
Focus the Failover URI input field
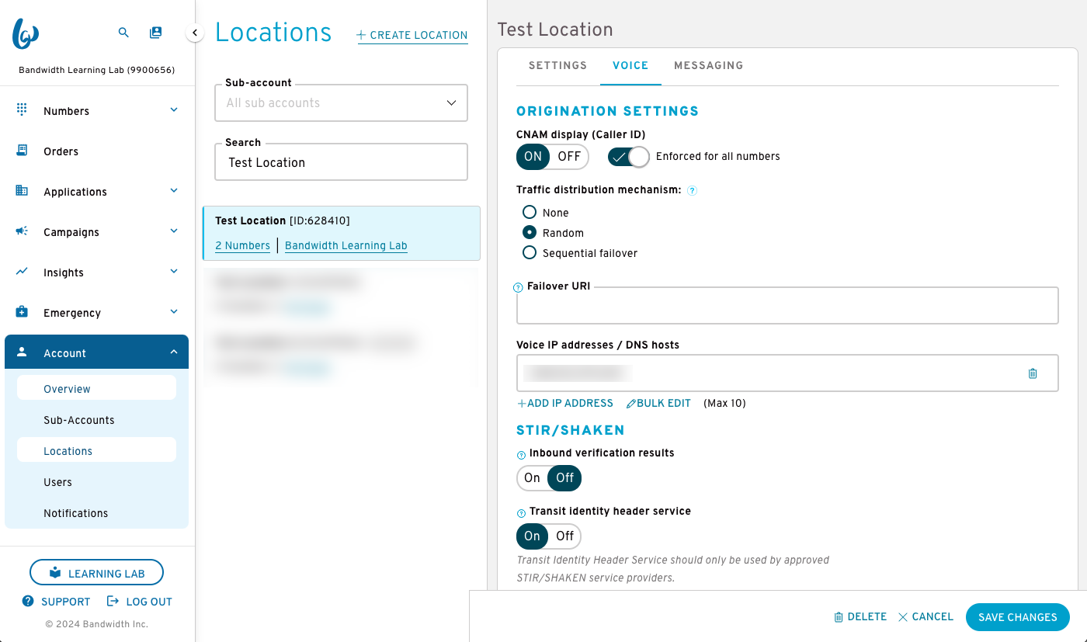point(787,305)
